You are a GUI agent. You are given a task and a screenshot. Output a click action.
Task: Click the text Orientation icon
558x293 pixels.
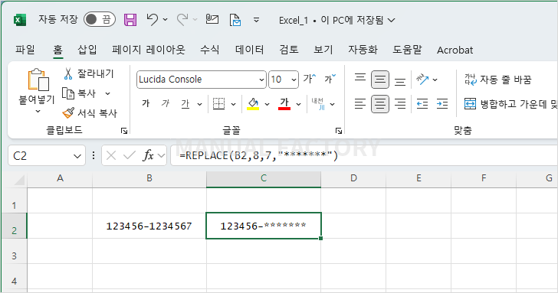coord(422,80)
